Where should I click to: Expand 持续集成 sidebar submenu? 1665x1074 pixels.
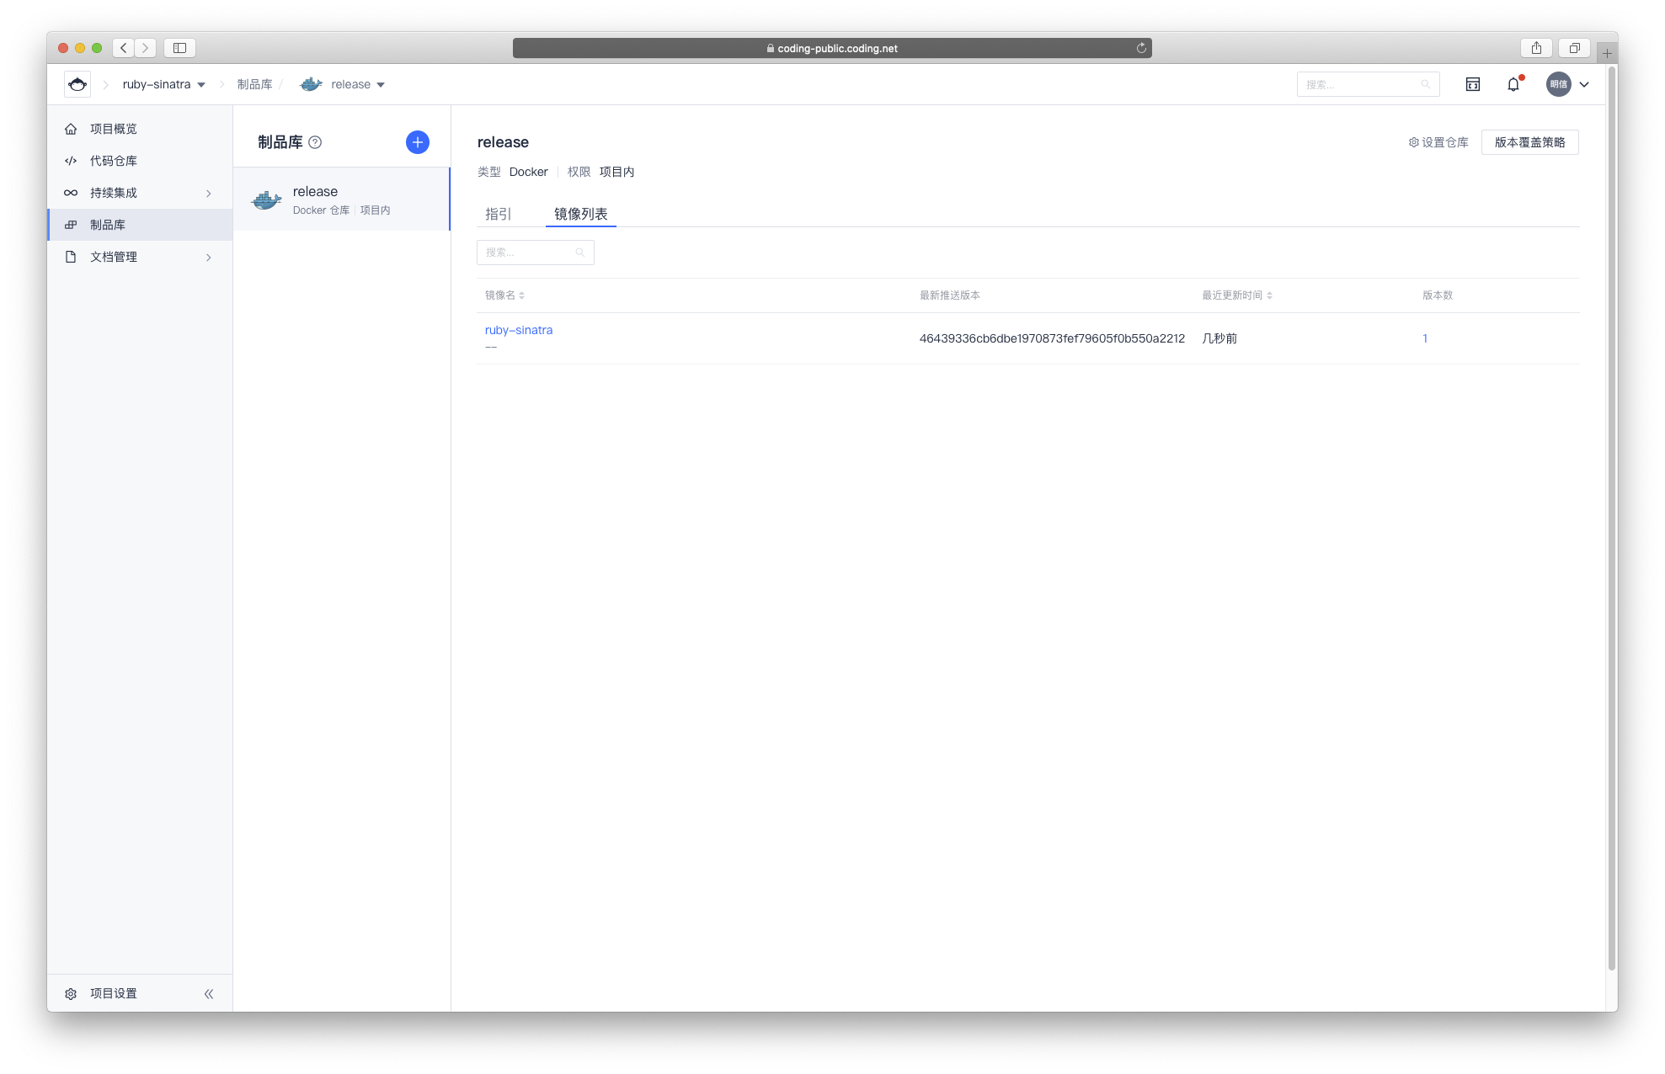209,194
